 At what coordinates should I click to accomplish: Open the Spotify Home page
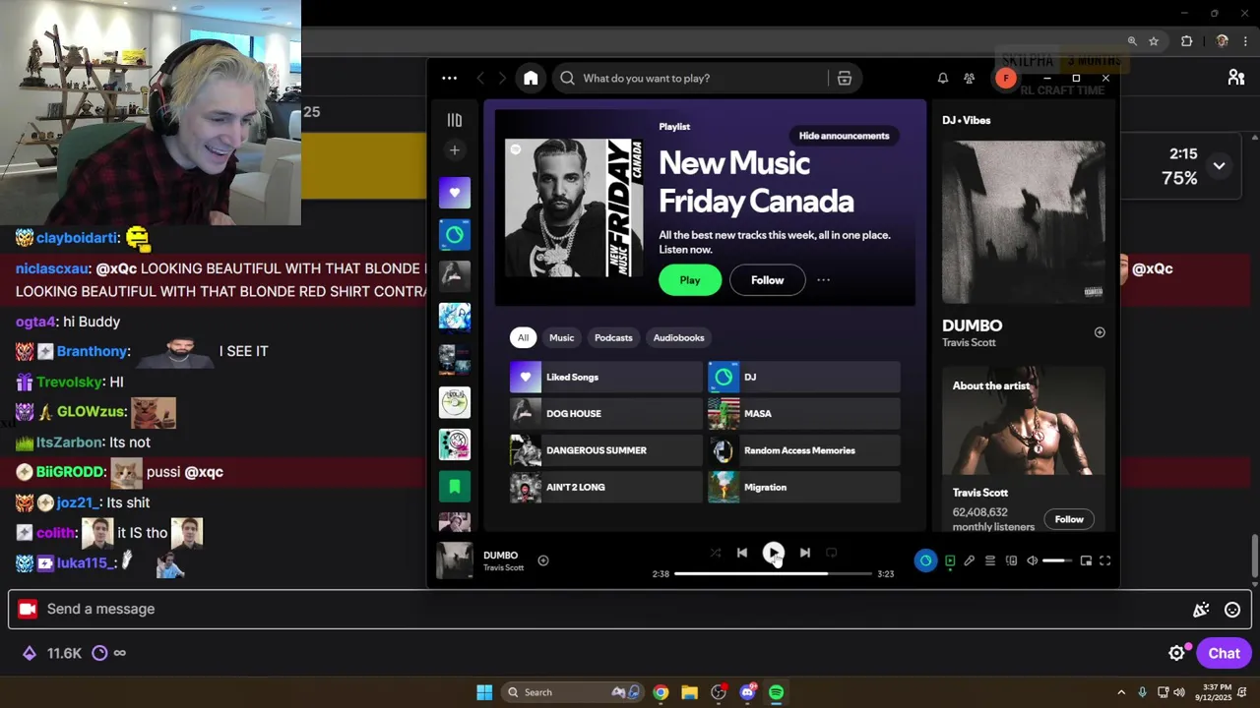coord(531,78)
